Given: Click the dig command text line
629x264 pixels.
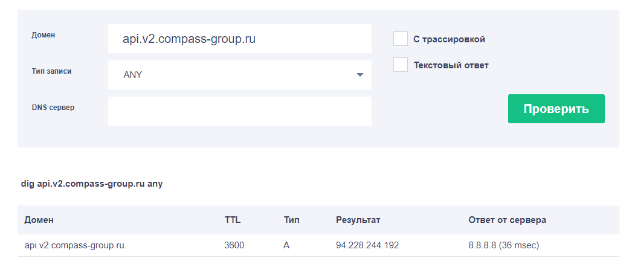Looking at the screenshot, I should click(92, 184).
